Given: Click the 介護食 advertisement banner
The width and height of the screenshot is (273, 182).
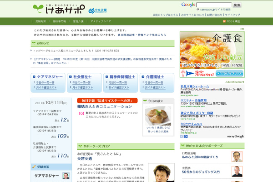Looking at the screenshot, I should point(212,55).
